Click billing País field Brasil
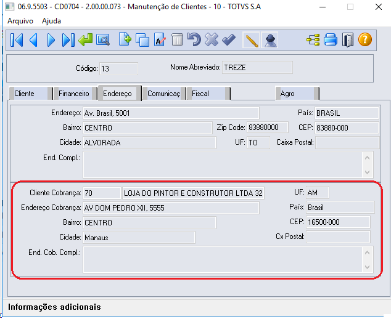Image resolution: width=391 pixels, height=319 pixels. click(340, 207)
